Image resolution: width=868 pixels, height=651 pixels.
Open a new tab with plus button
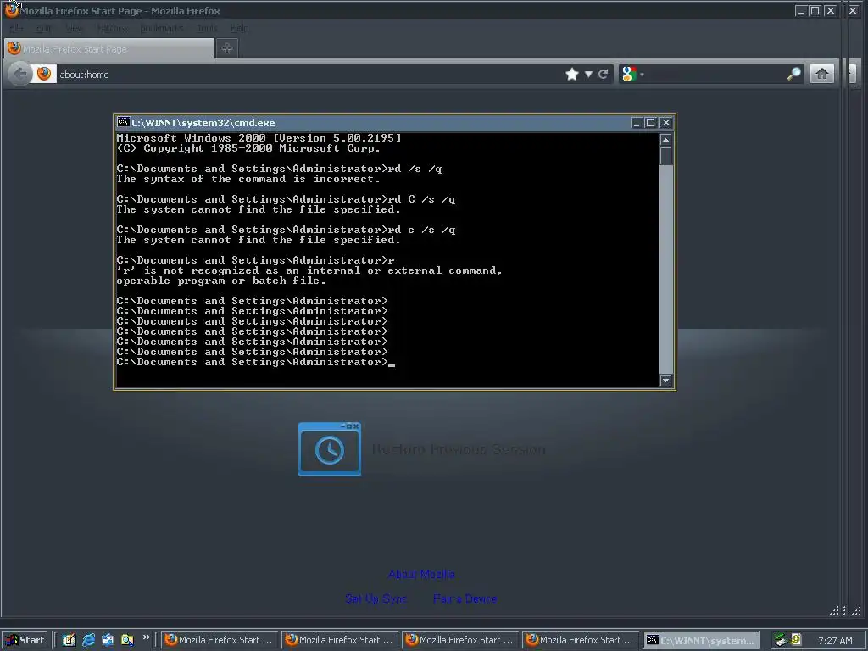click(x=227, y=48)
